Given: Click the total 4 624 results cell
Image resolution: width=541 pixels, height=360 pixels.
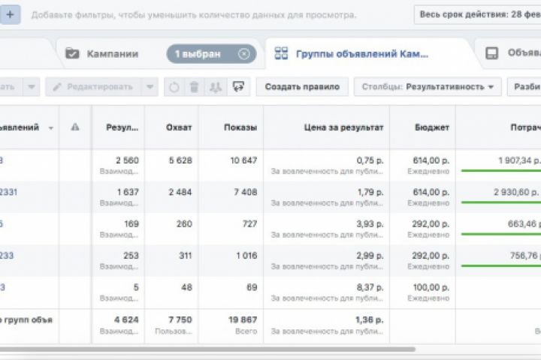Looking at the screenshot, I should pyautogui.click(x=126, y=319).
